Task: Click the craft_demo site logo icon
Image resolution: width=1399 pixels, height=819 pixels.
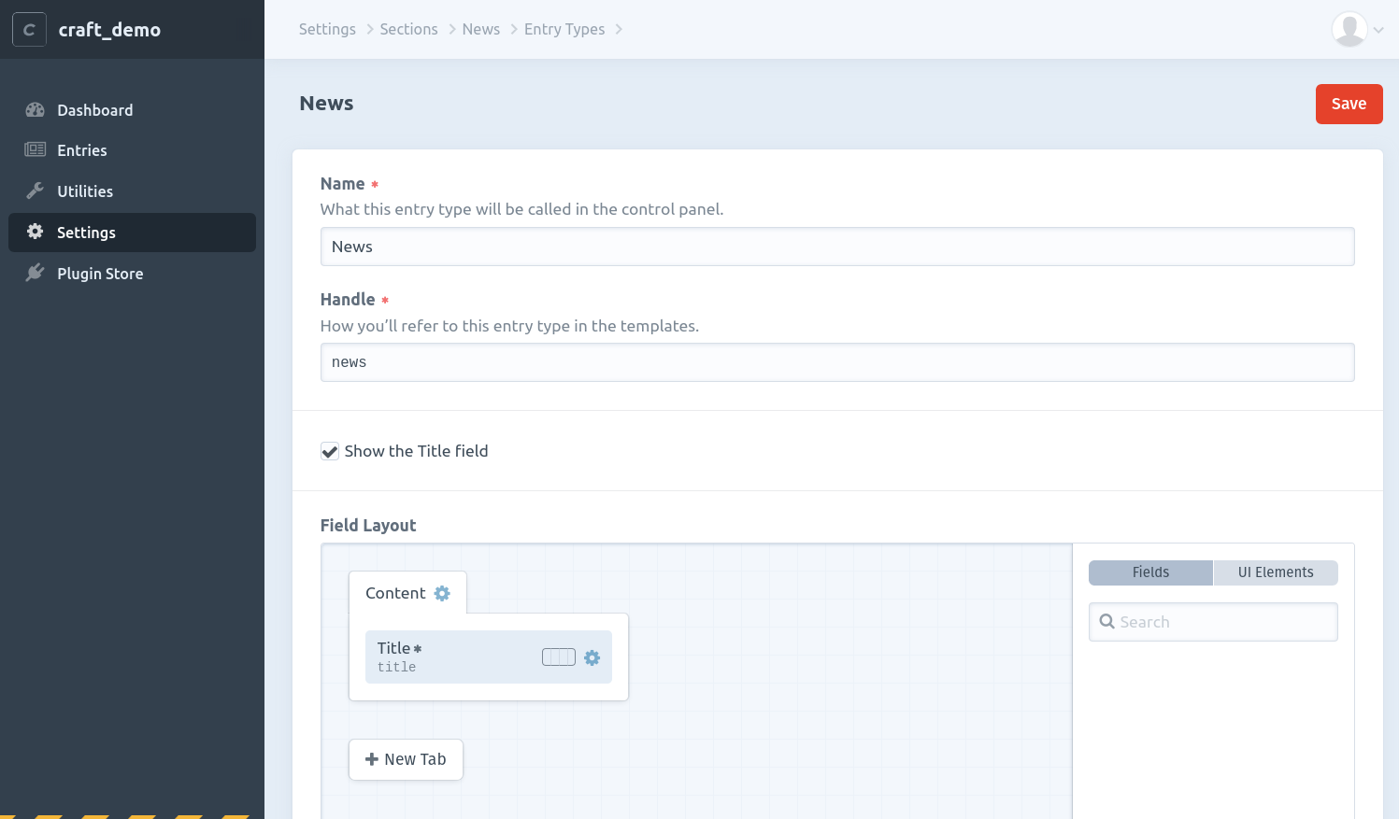Action: (x=29, y=30)
